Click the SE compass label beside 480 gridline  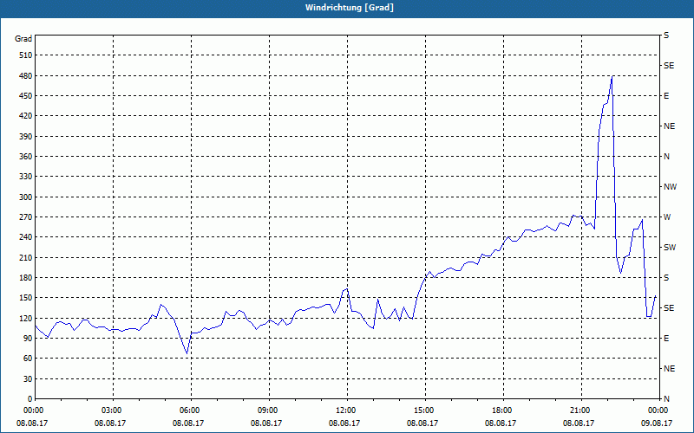click(669, 66)
